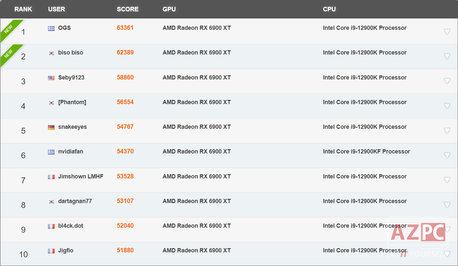
Task: Open the [Phantom] user link
Action: click(x=72, y=102)
